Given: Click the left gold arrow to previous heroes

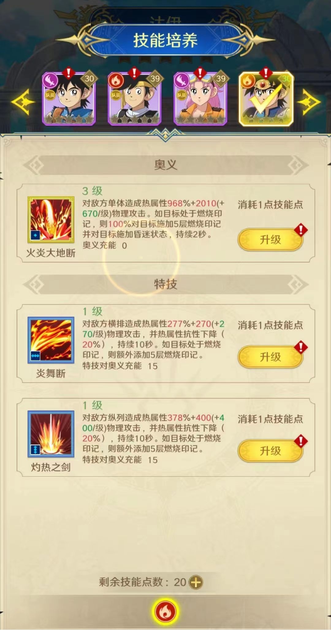Looking at the screenshot, I should coord(23,102).
